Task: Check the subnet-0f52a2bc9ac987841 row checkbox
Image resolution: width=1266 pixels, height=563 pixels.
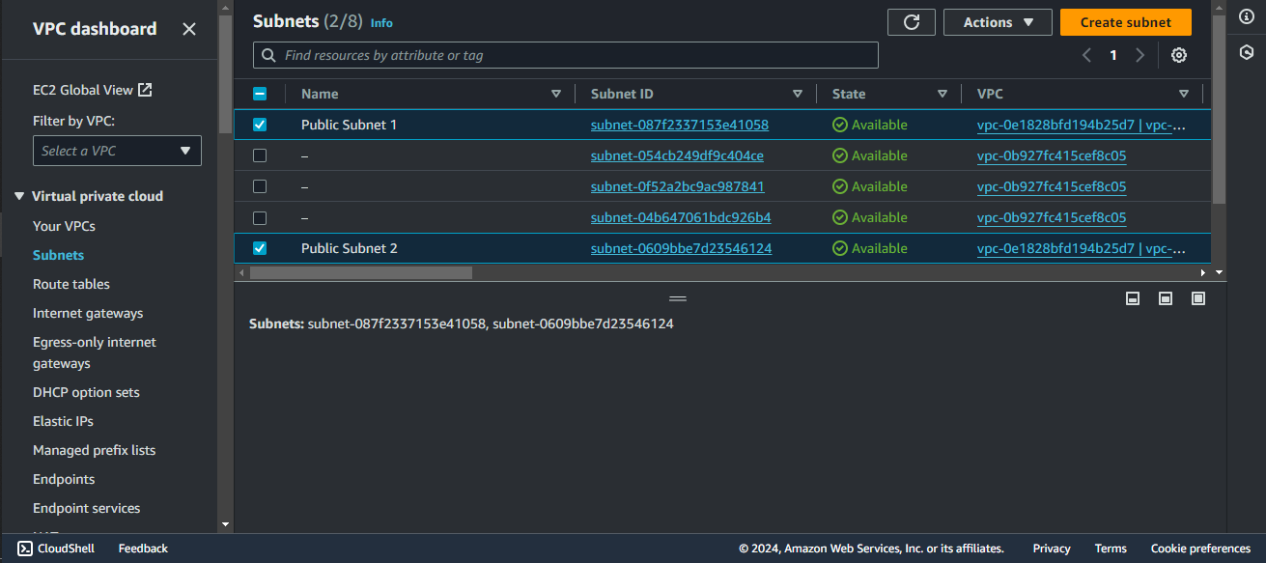Action: click(x=260, y=186)
